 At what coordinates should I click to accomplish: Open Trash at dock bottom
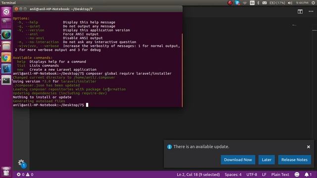6,172
